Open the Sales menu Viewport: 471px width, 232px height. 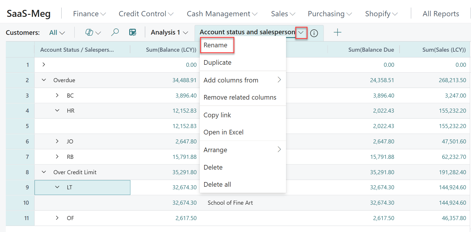tap(283, 14)
